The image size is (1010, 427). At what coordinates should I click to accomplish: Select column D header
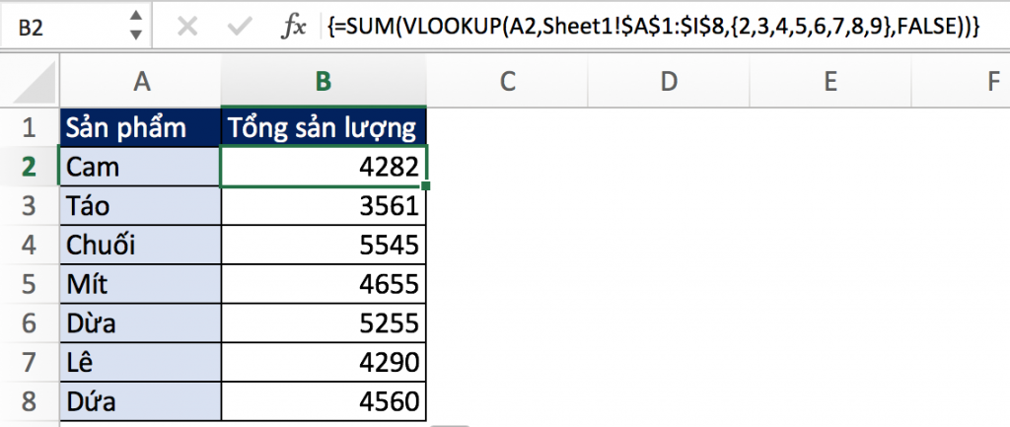(669, 82)
